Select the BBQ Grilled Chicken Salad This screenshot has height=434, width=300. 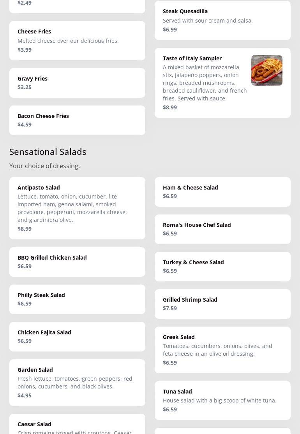(x=77, y=262)
